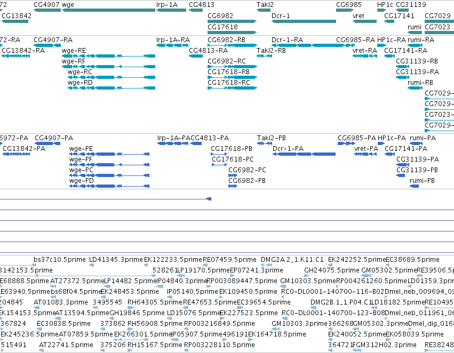
Task: Click the 'CG17618-PB' protein label
Action: click(x=232, y=149)
